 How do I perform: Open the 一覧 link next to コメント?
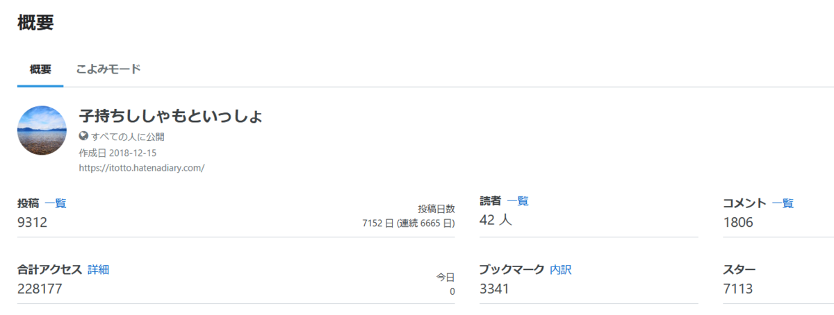coord(783,203)
